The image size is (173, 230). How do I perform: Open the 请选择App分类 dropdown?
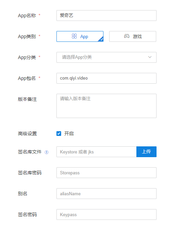(106, 57)
